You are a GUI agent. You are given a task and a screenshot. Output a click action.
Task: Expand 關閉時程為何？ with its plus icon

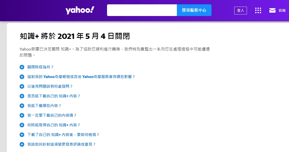click(22, 67)
